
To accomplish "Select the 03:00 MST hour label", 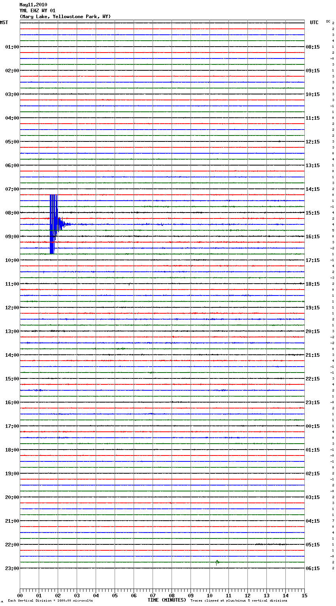I will pyautogui.click(x=12, y=94).
